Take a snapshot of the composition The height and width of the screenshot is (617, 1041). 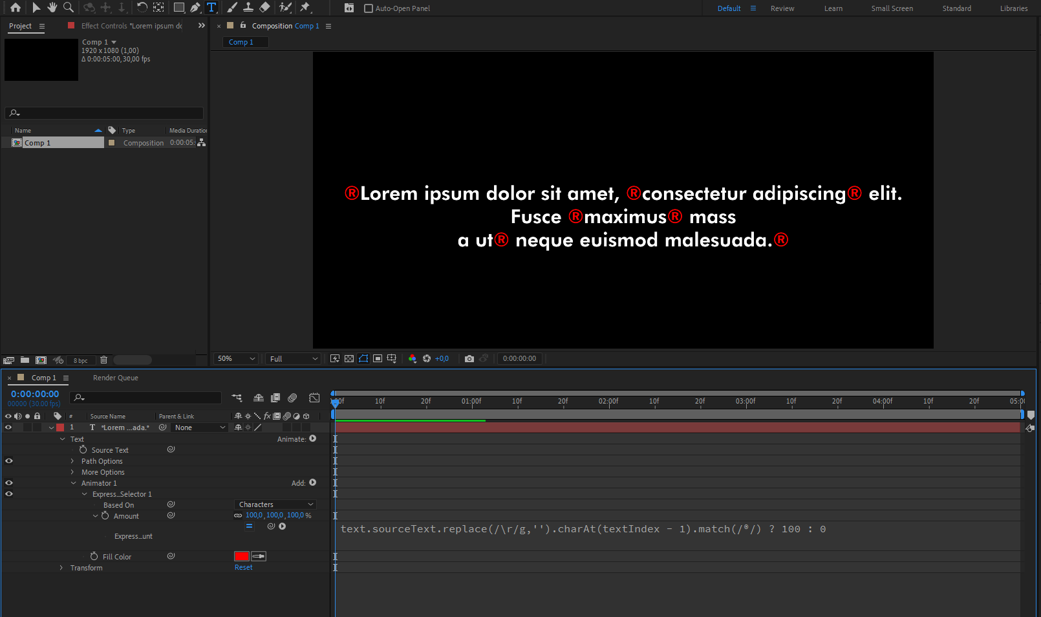pos(469,358)
